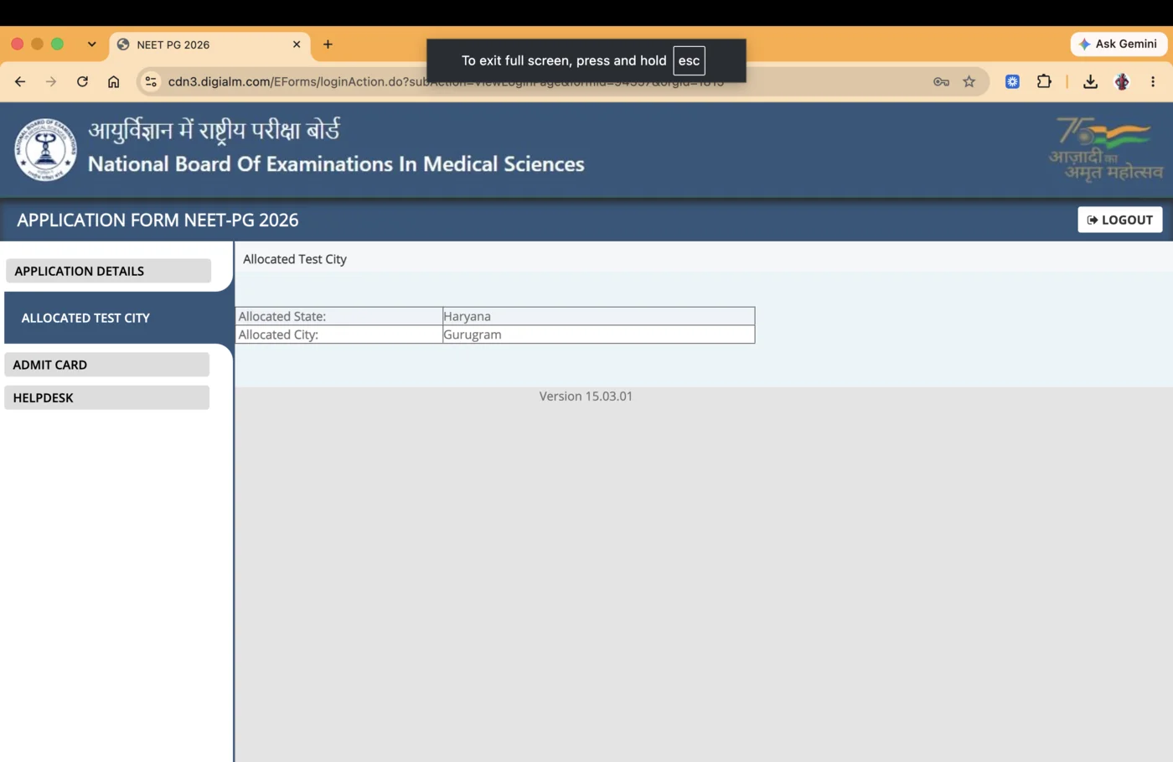Click the macOS red close window button

18,44
